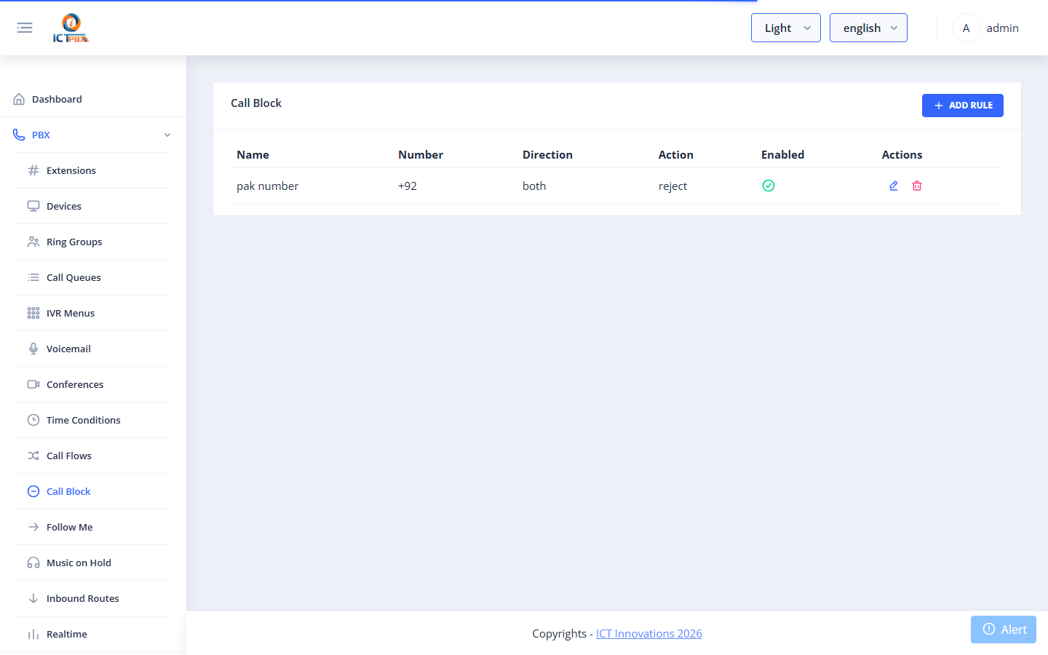Click the ICTPBX logo
Screen dimensions: 1048x655
(x=71, y=28)
